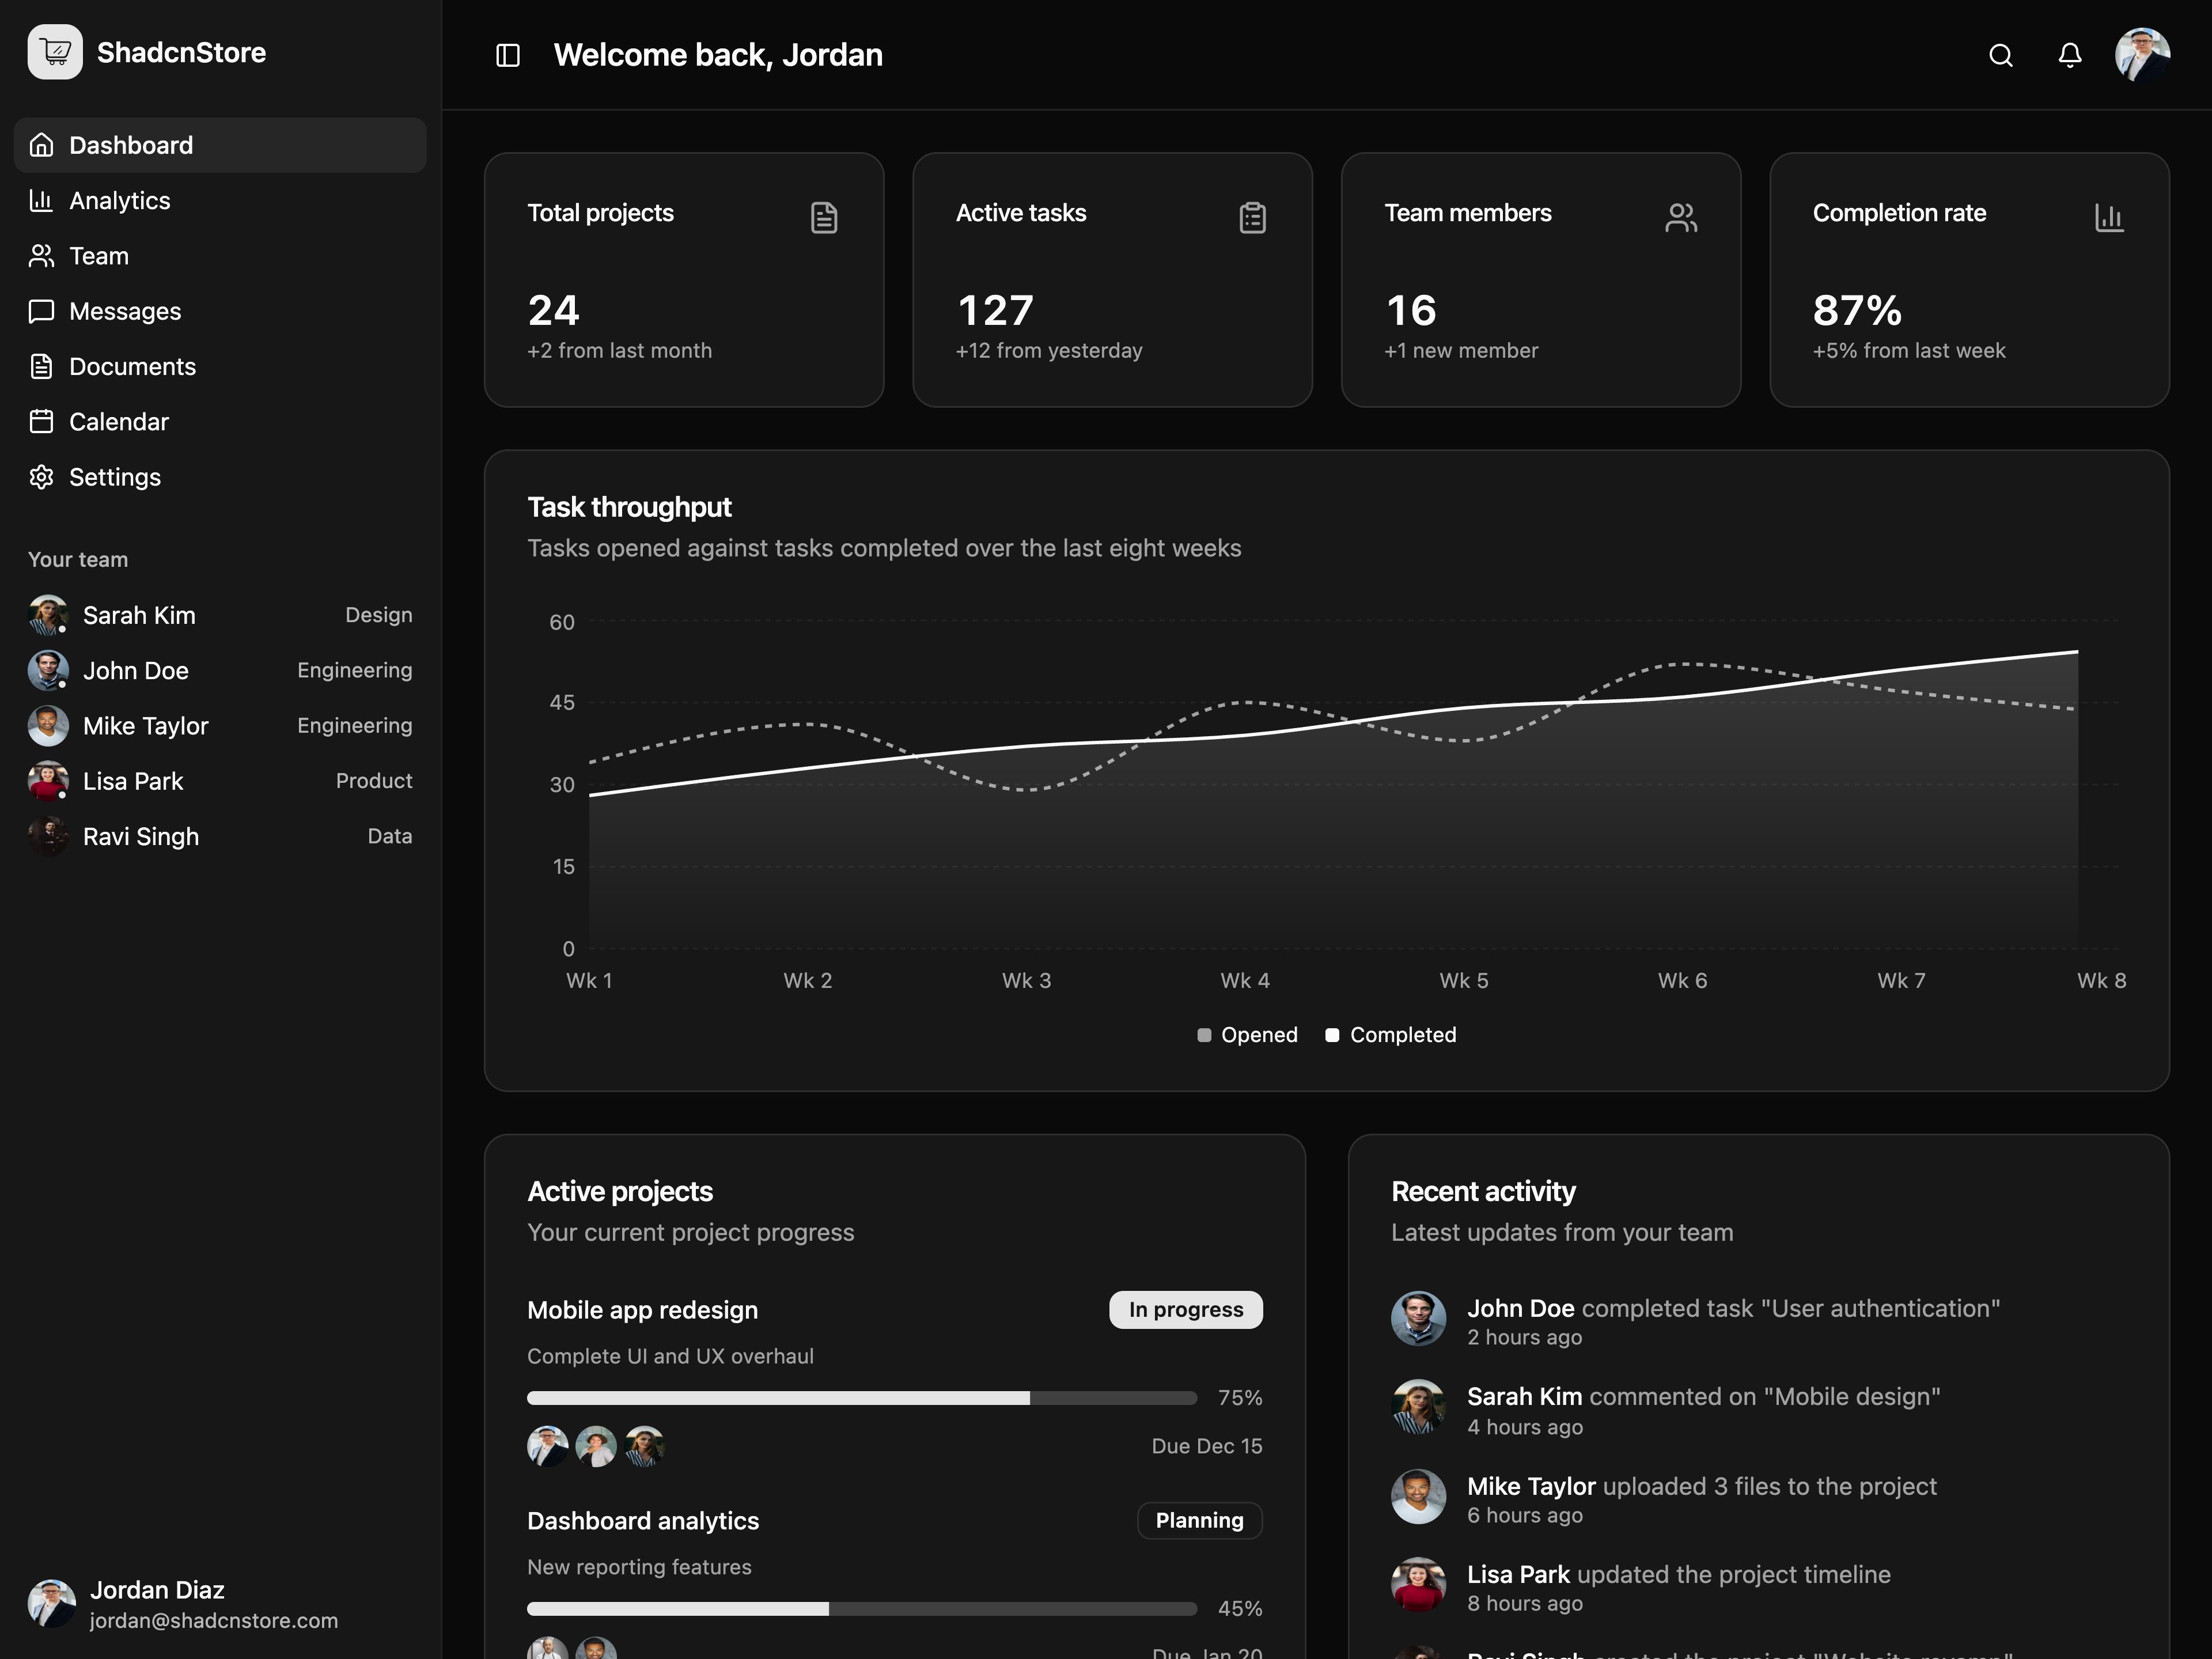Click the Completion rate chart icon
2212x1659 pixels.
pyautogui.click(x=2109, y=217)
